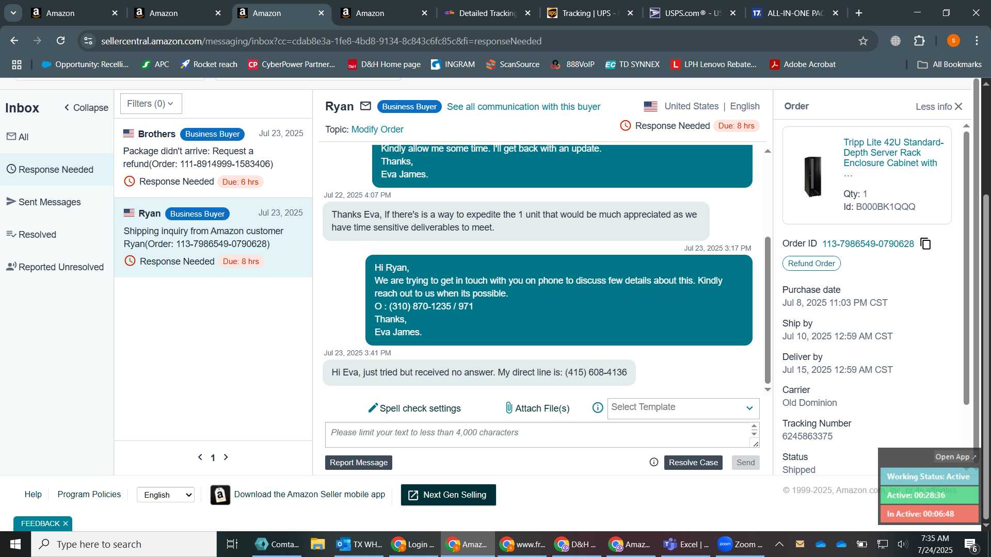991x557 pixels.
Task: Reload the page
Action: click(61, 41)
